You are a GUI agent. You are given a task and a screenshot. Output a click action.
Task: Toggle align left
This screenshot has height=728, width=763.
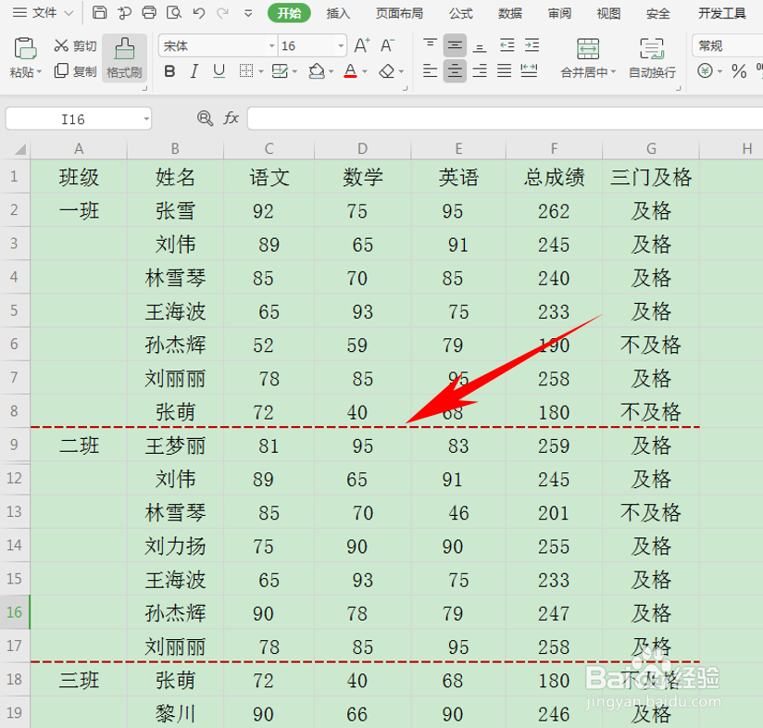[431, 71]
